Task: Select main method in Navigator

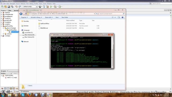Action: (x=12, y=78)
